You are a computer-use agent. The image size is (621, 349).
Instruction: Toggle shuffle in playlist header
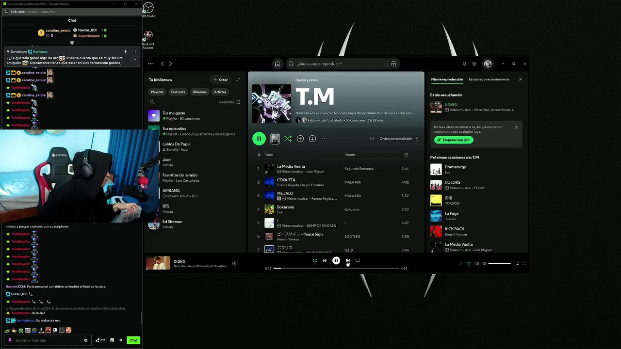288,139
